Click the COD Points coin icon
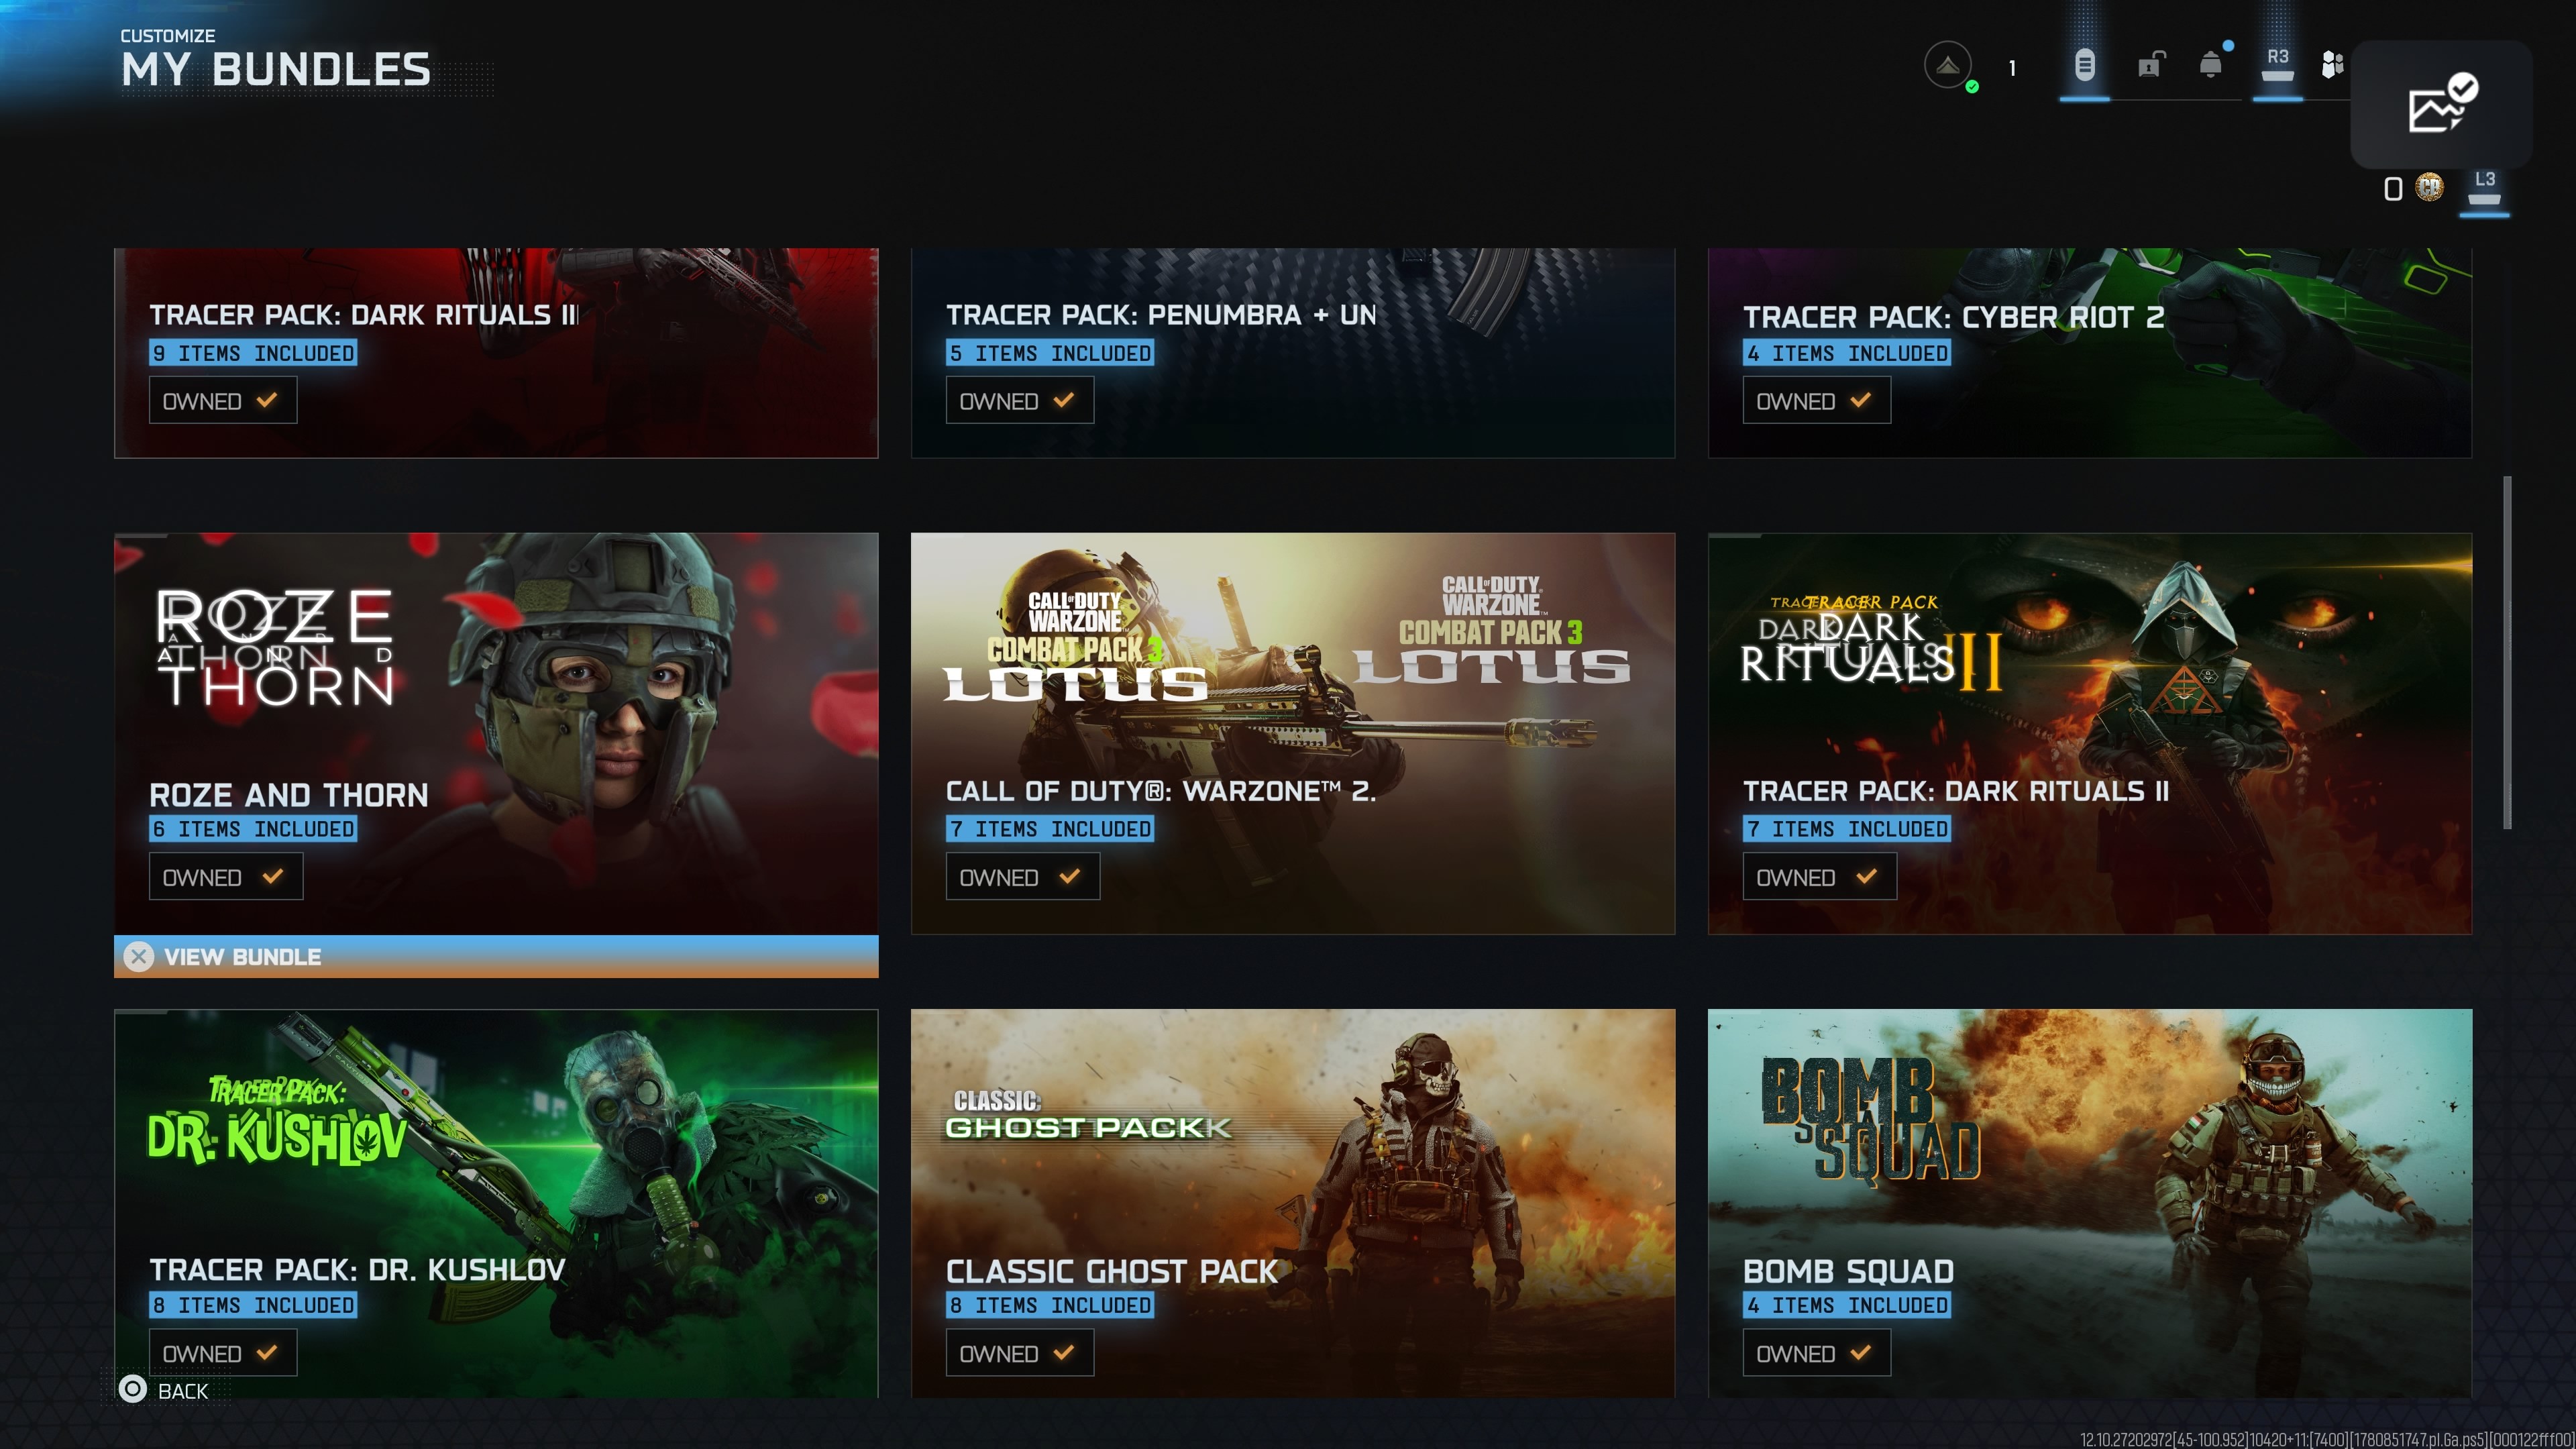This screenshot has height=1449, width=2576. (x=2429, y=187)
